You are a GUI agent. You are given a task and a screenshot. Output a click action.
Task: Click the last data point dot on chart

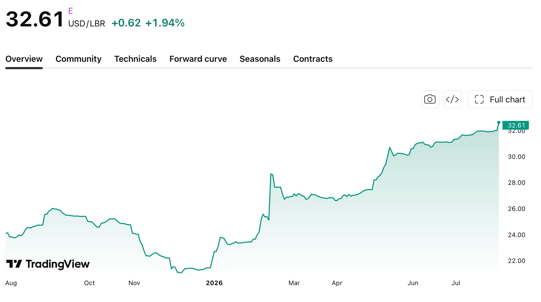pos(499,122)
